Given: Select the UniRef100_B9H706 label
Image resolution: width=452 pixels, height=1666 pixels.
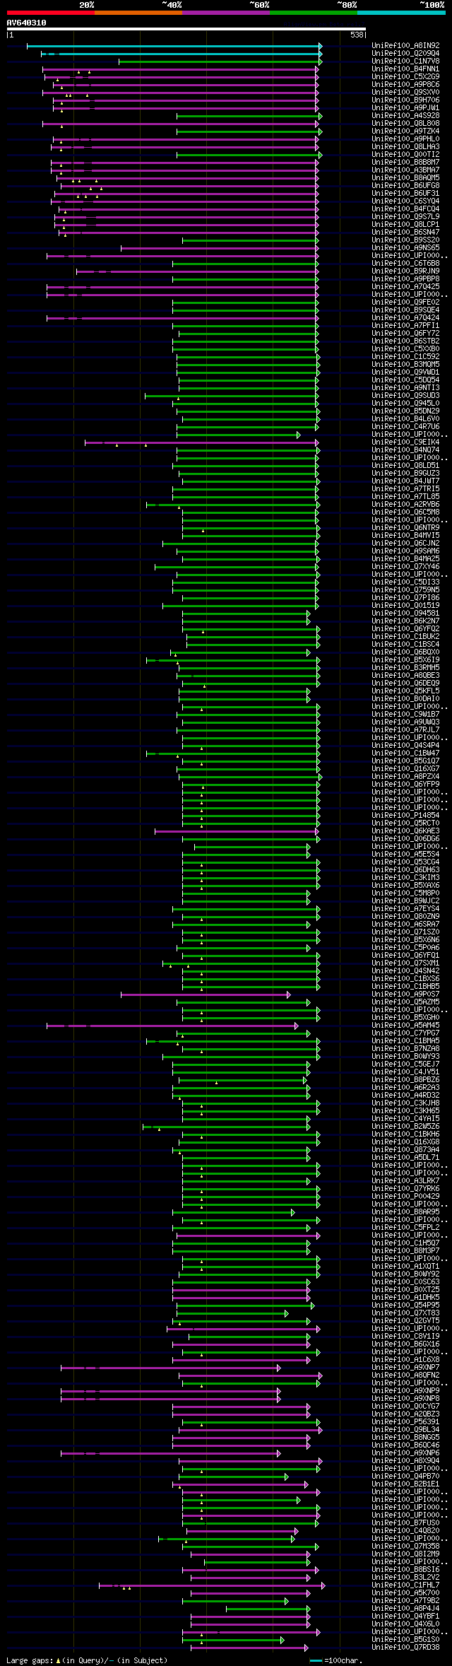Looking at the screenshot, I should tap(405, 100).
